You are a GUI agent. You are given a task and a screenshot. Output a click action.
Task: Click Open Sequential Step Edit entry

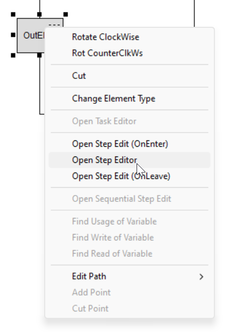coord(129,199)
